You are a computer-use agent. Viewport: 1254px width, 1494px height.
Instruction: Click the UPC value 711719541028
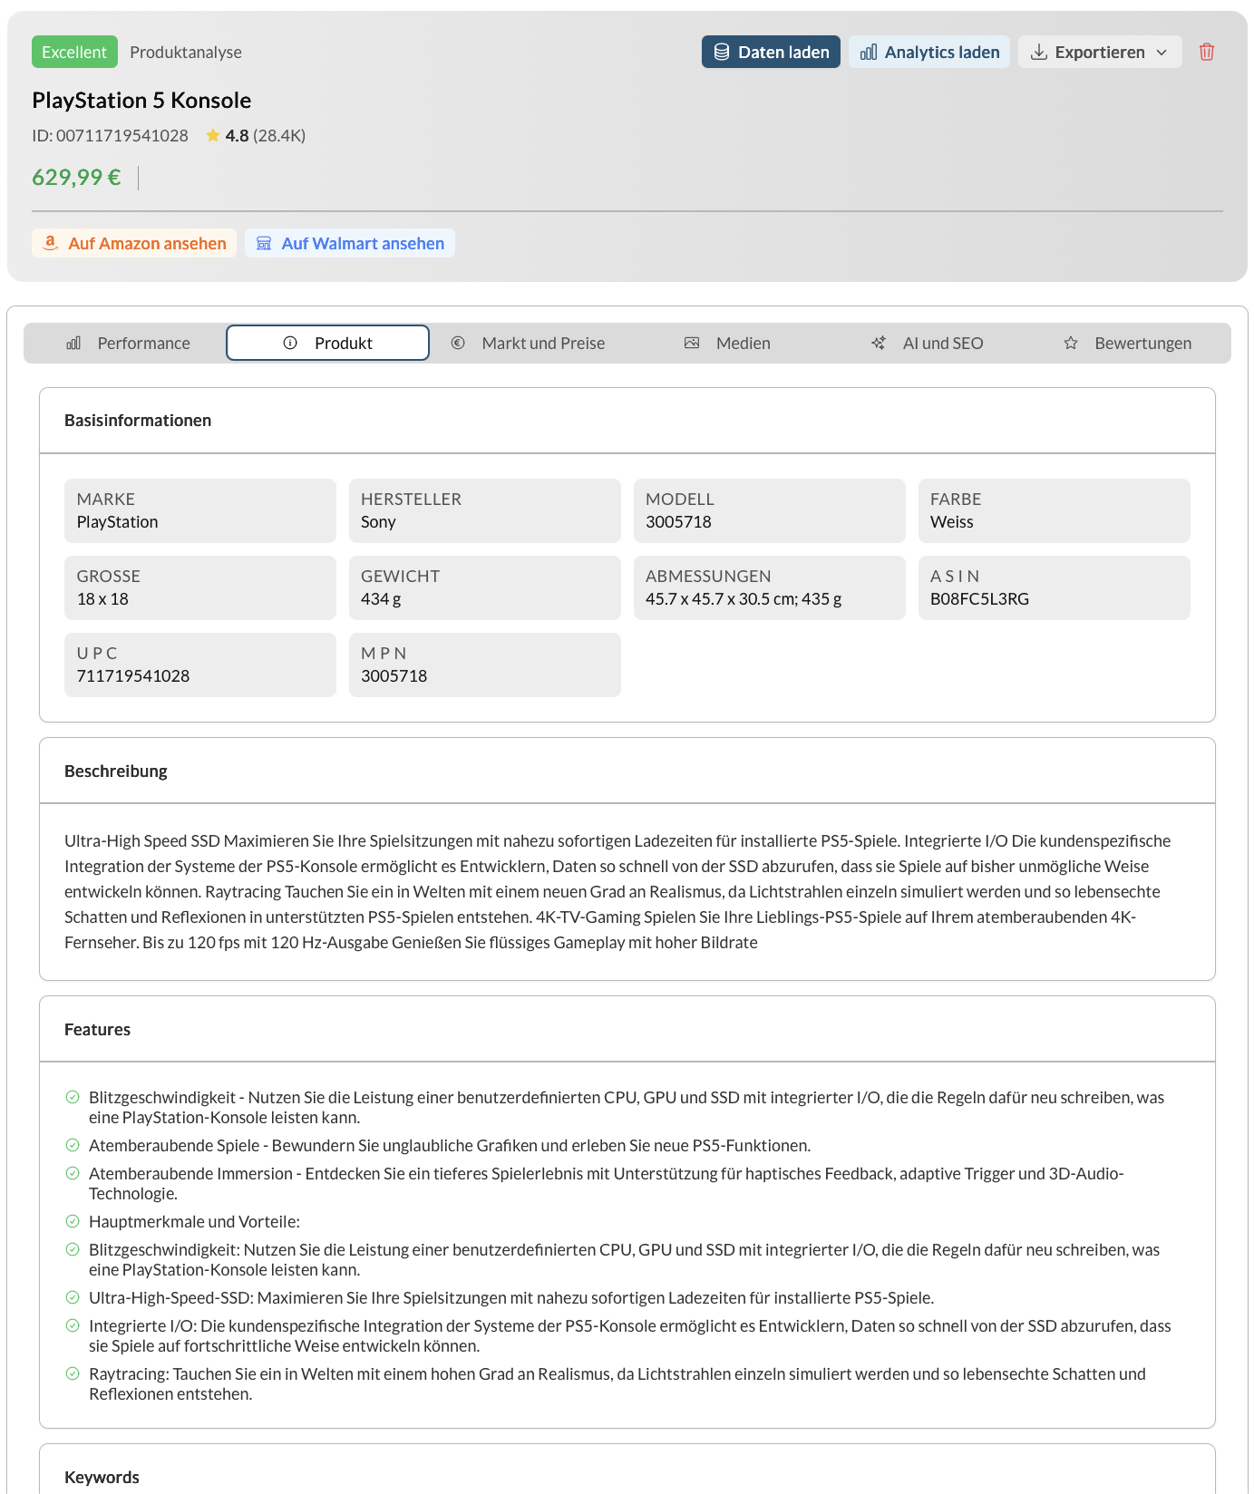133,676
